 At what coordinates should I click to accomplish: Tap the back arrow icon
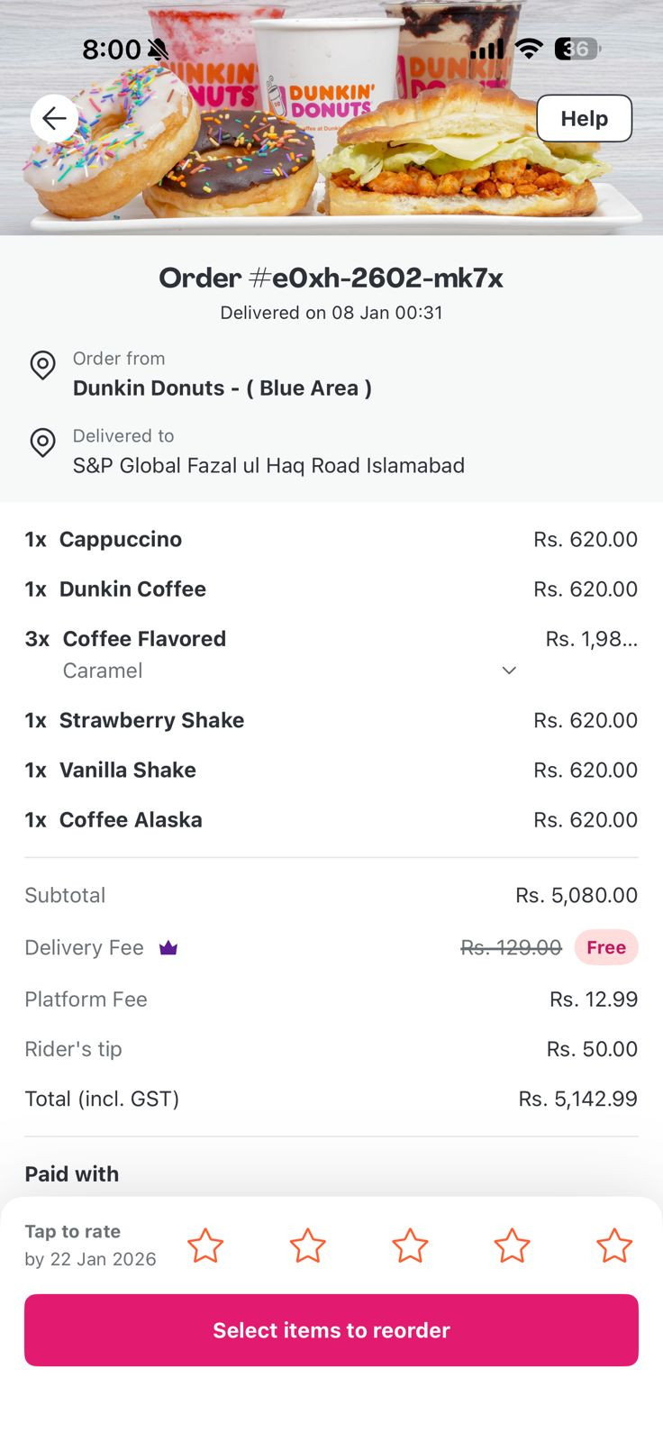pyautogui.click(x=54, y=118)
